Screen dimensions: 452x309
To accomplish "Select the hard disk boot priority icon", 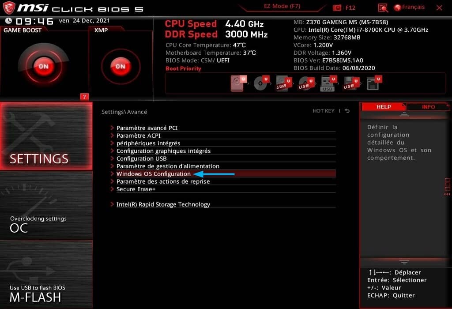I will click(x=239, y=83).
